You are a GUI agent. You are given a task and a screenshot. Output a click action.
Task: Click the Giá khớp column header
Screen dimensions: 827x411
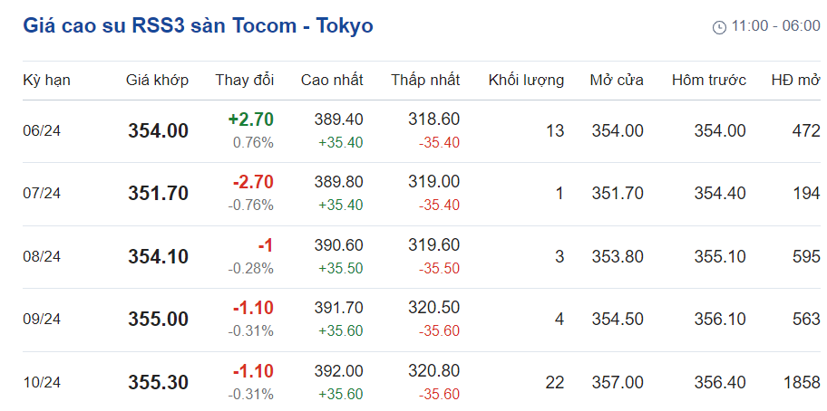tap(157, 80)
